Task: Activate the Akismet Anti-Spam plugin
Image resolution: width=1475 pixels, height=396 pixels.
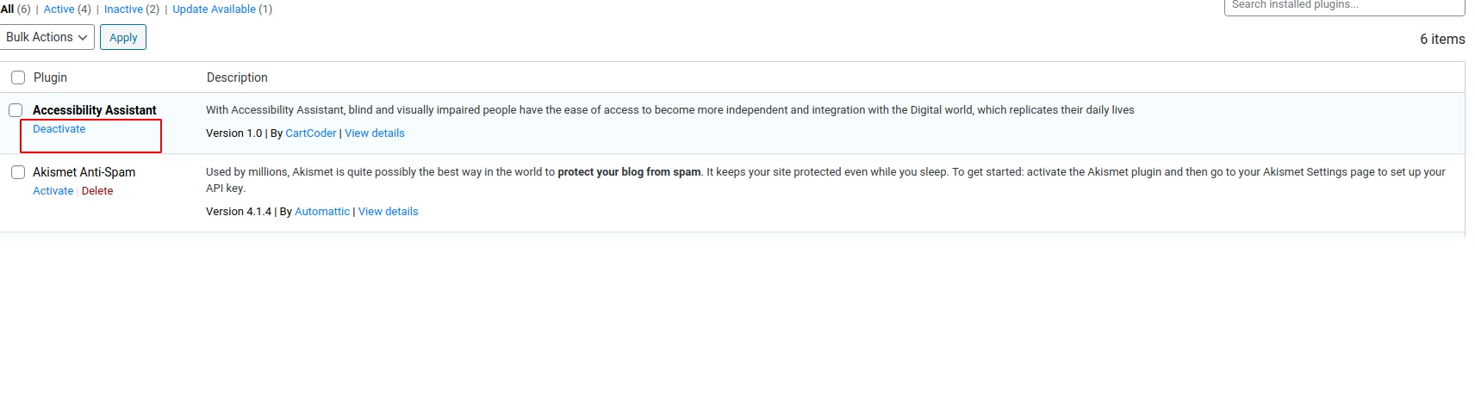Action: [53, 191]
